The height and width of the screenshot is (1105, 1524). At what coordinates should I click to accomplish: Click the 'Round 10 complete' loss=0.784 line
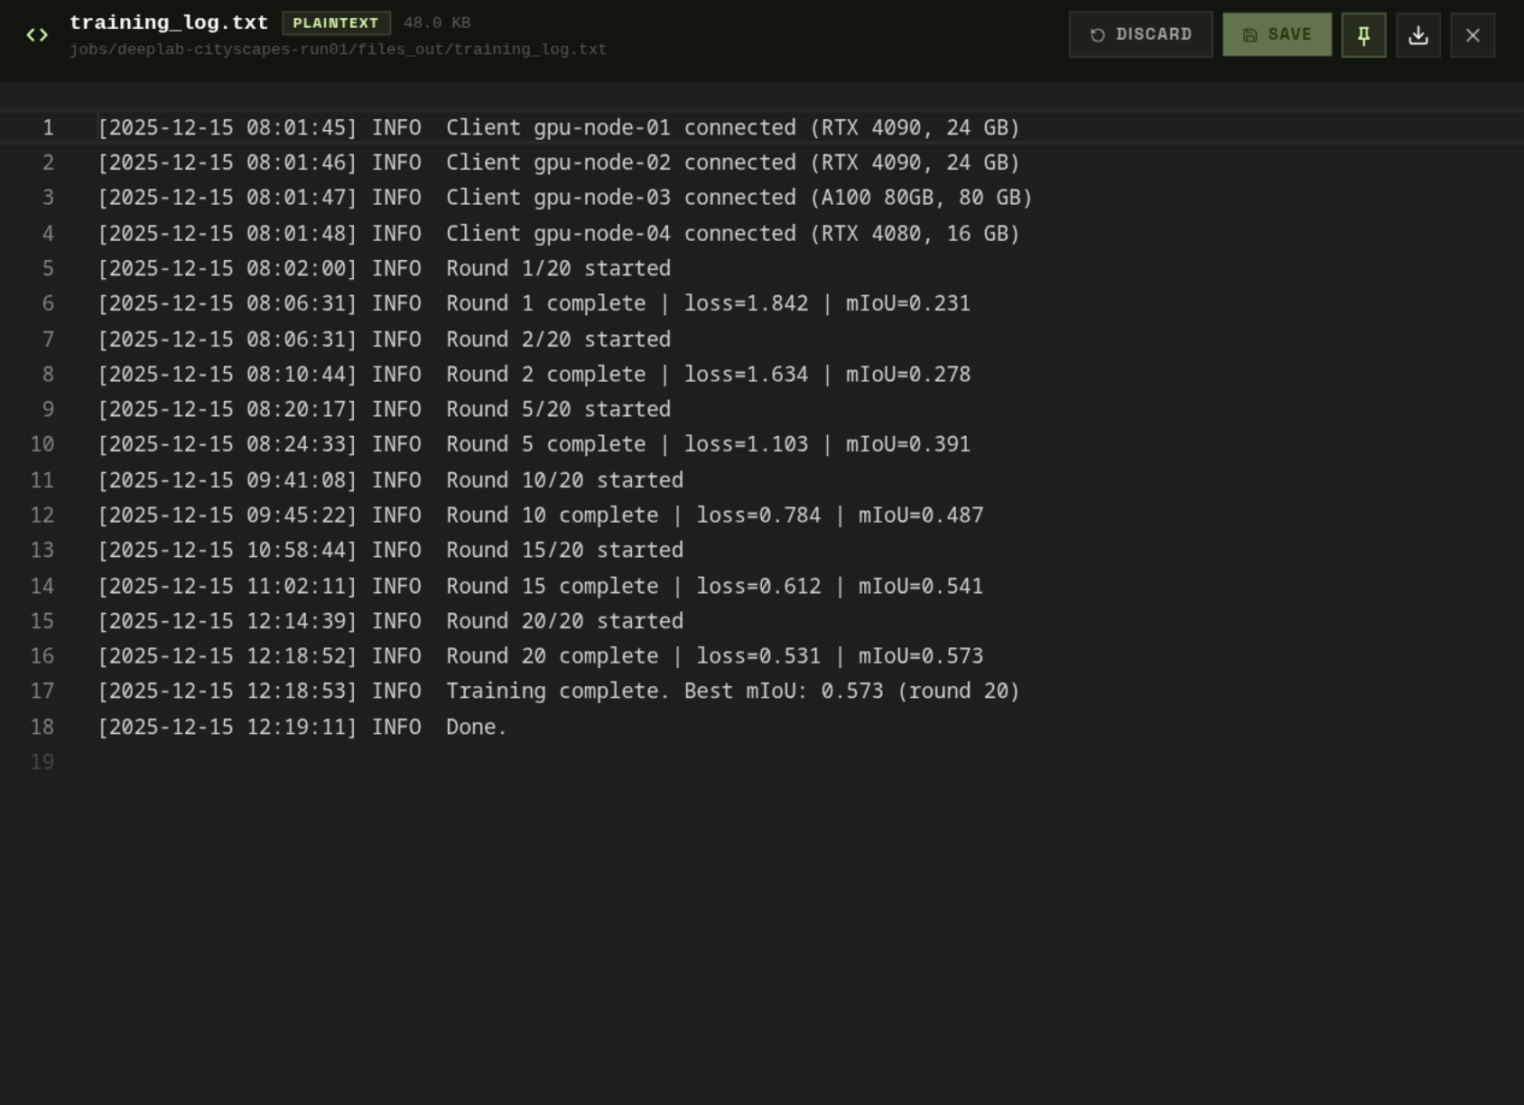coord(541,515)
